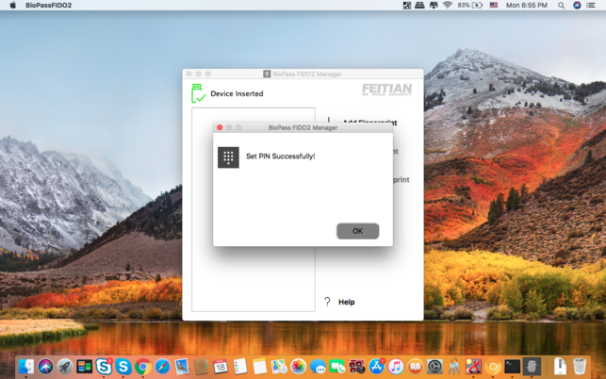Open Siri from the menu bar

click(x=577, y=5)
